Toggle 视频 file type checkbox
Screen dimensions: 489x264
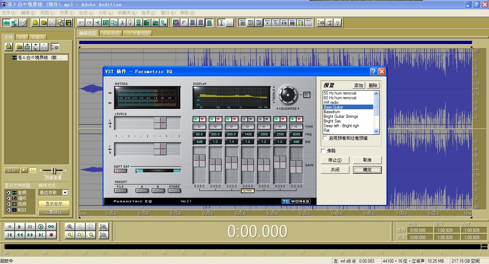pyautogui.click(x=9, y=204)
